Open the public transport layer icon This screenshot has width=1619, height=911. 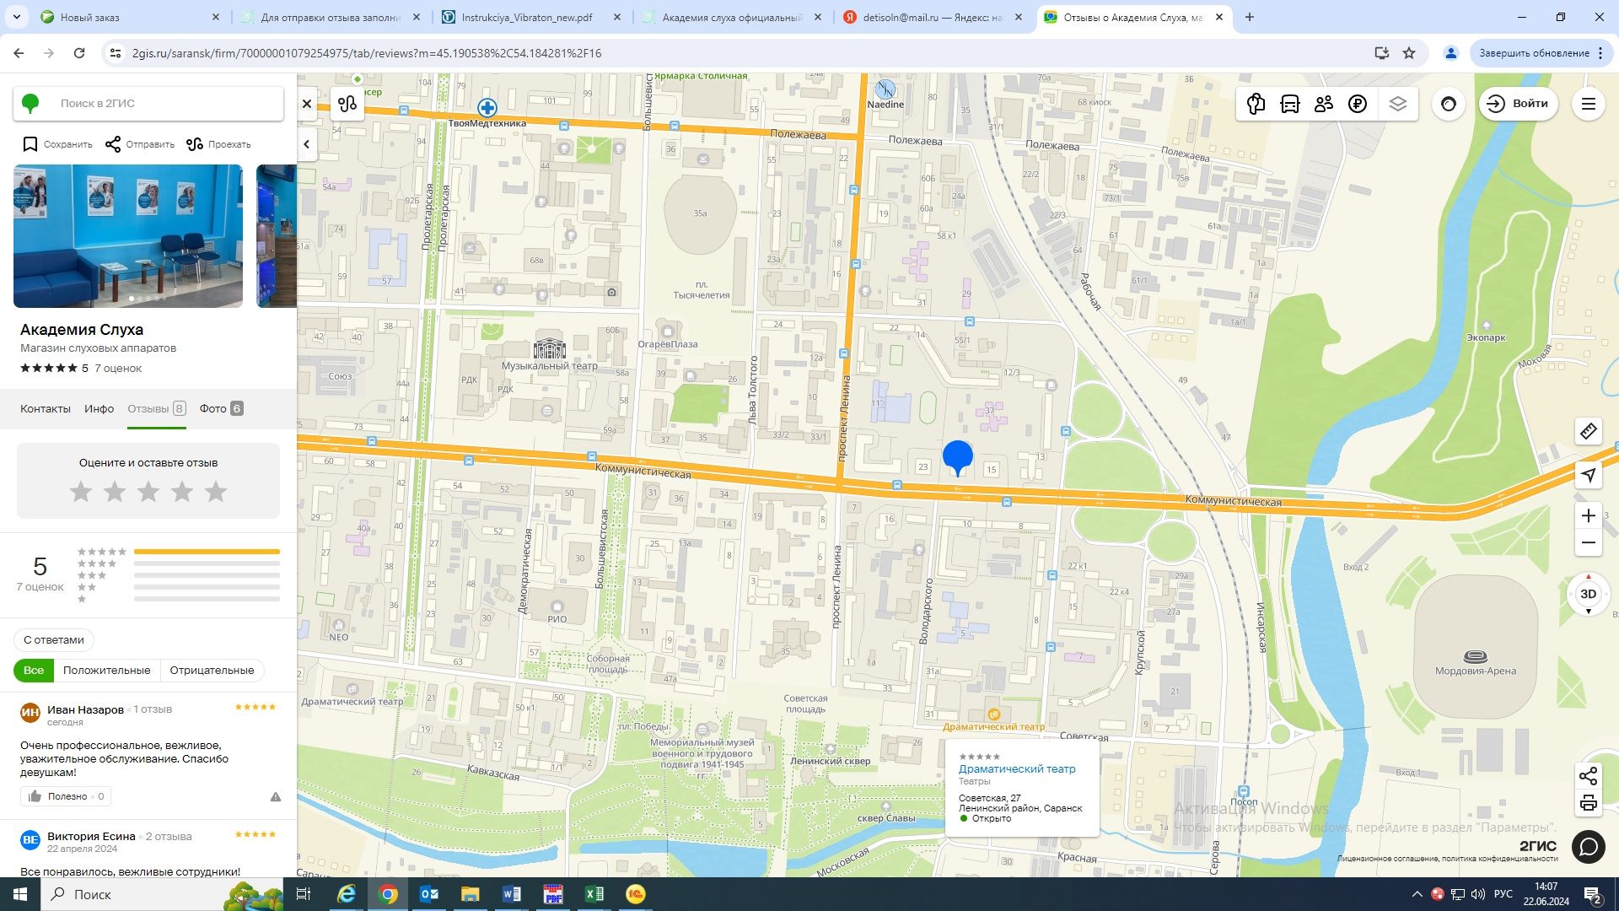tap(1289, 104)
